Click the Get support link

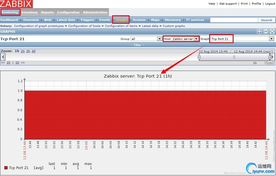pyautogui.click(x=228, y=4)
